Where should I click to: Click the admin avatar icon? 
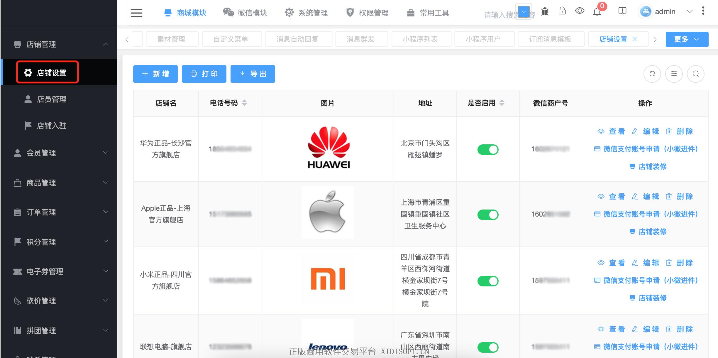point(646,12)
